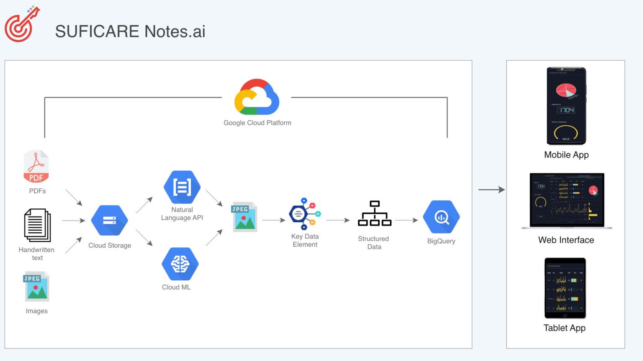
Task: Click the 'BigQuery' label
Action: 441,241
